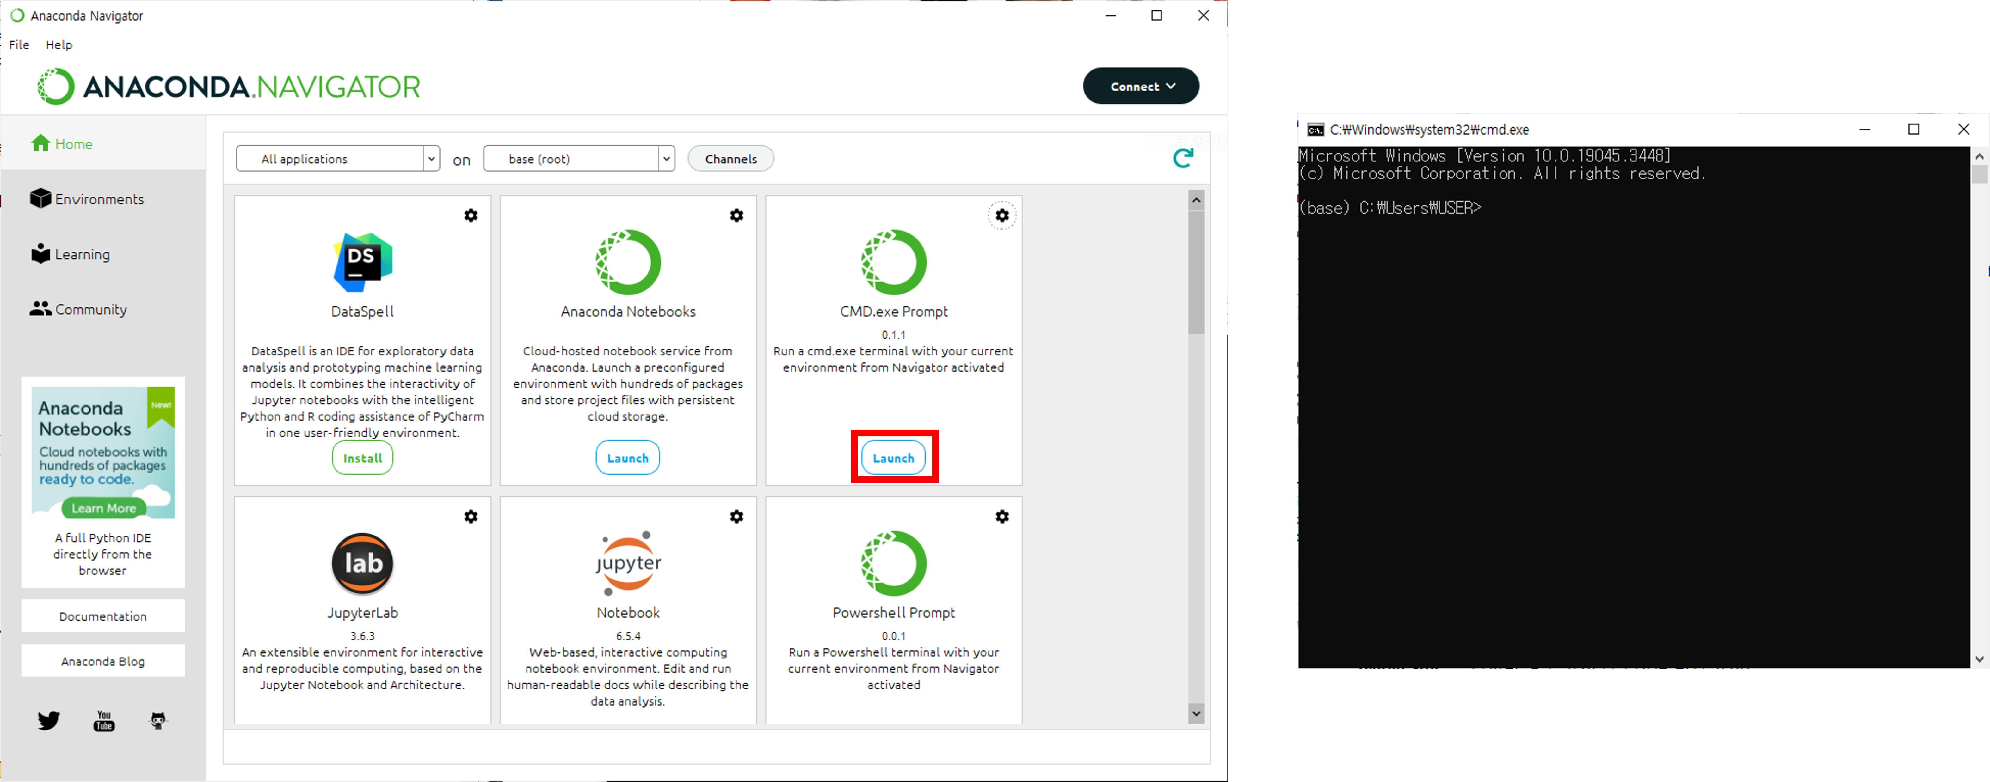The image size is (1990, 782).
Task: Install DataSpell
Action: tap(362, 458)
